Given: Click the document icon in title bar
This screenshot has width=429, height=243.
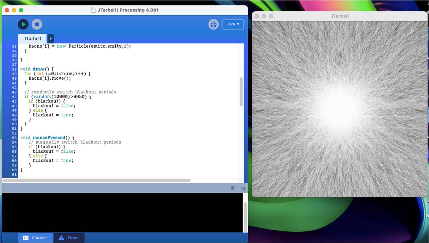Looking at the screenshot, I should click(x=93, y=10).
